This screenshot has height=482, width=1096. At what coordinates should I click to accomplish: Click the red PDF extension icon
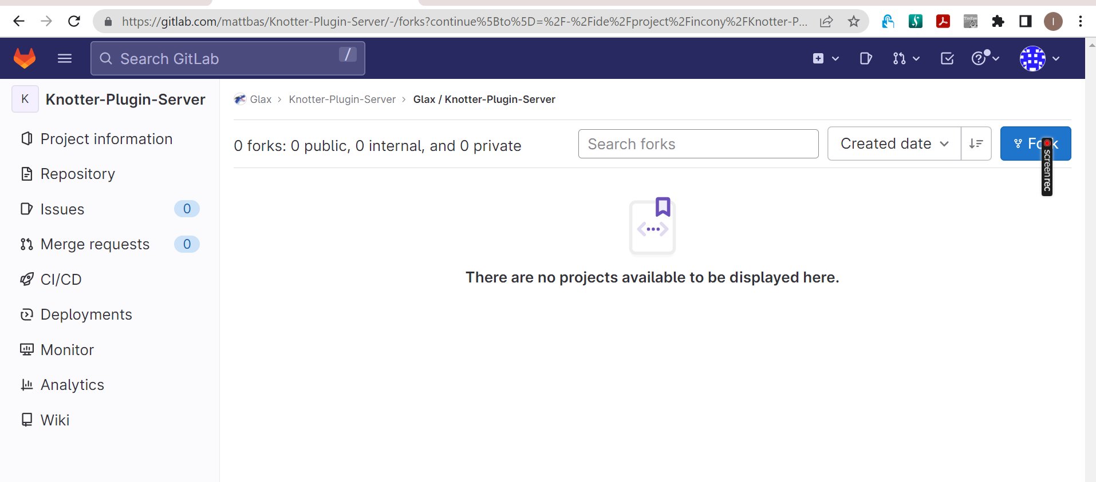point(943,22)
